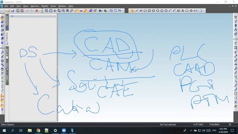Screen dimensions: 238x134
Task: Select the Points pattern tool
Action: (x=191, y=11)
